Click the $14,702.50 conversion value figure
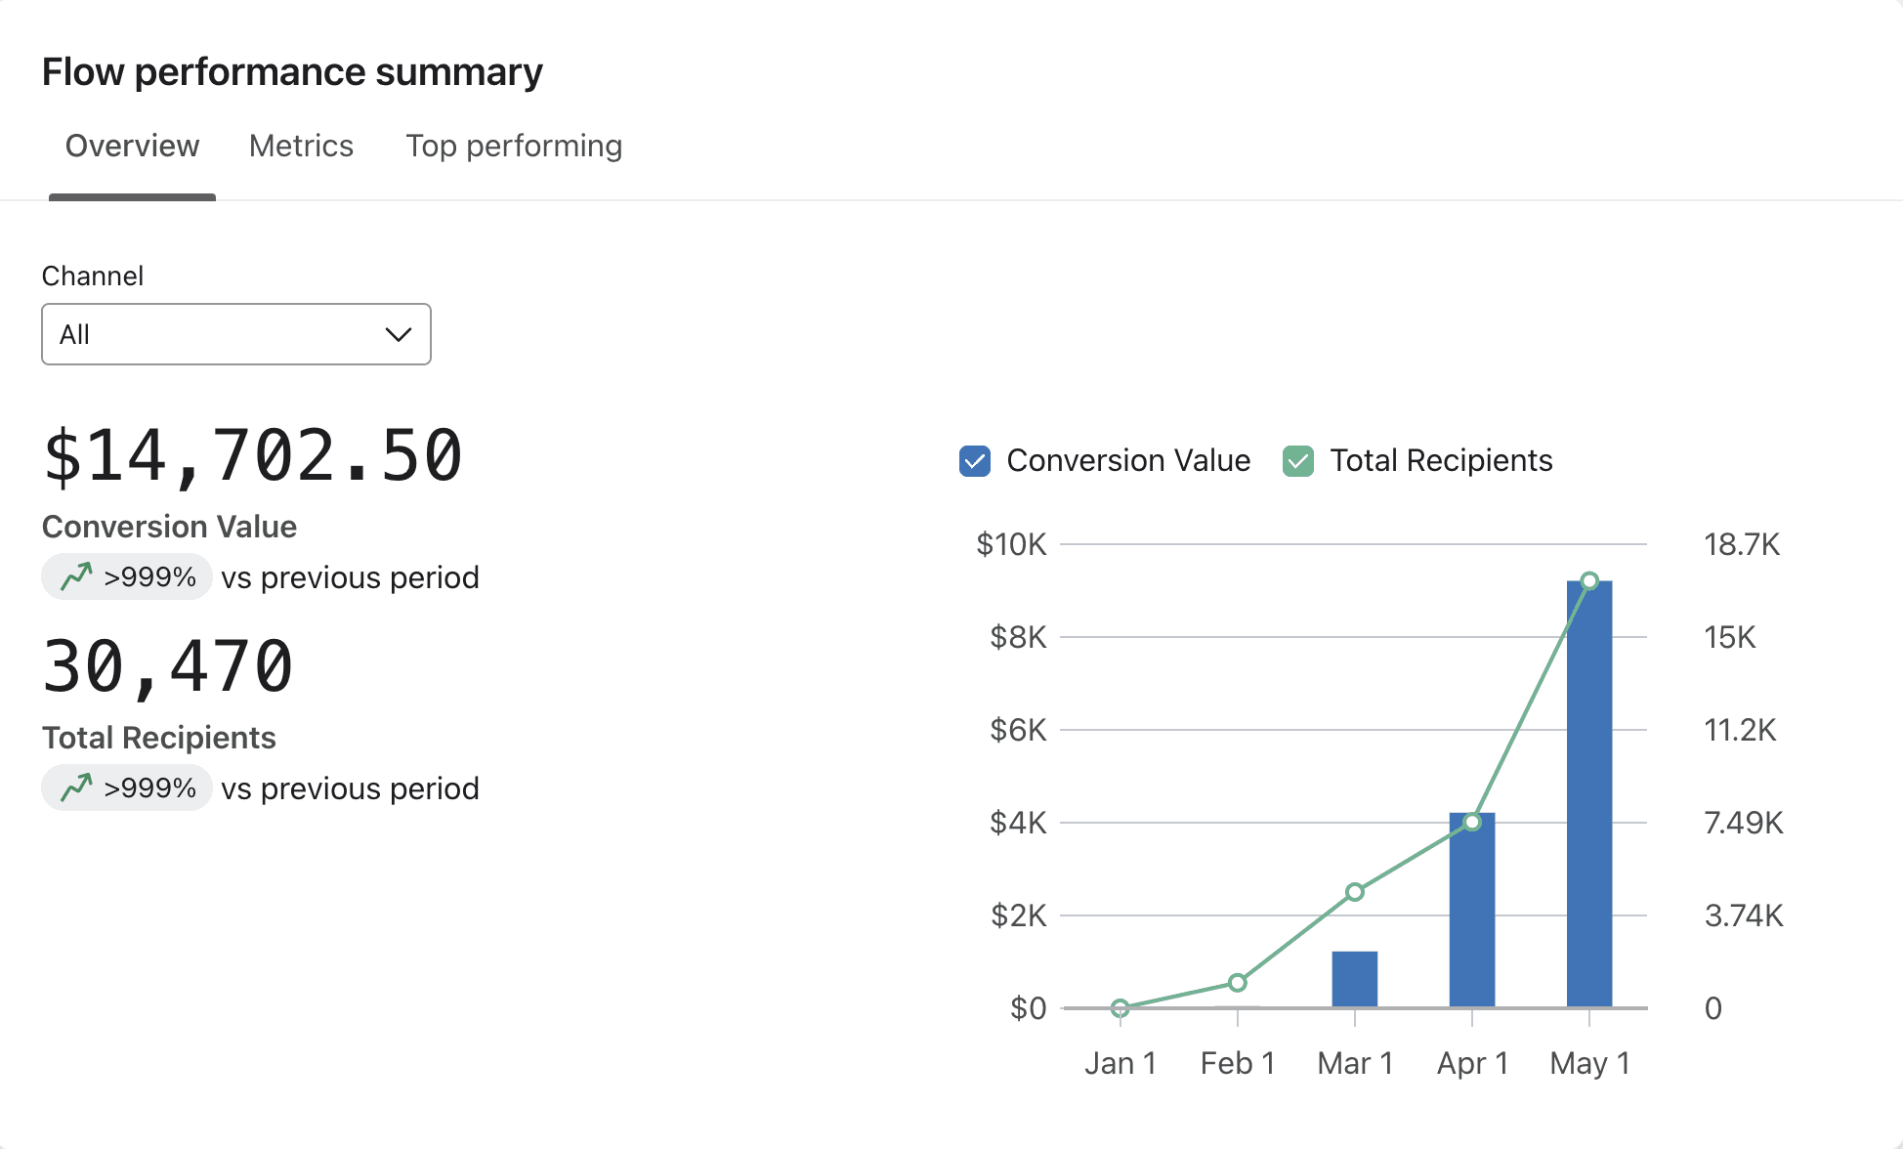 pos(253,455)
